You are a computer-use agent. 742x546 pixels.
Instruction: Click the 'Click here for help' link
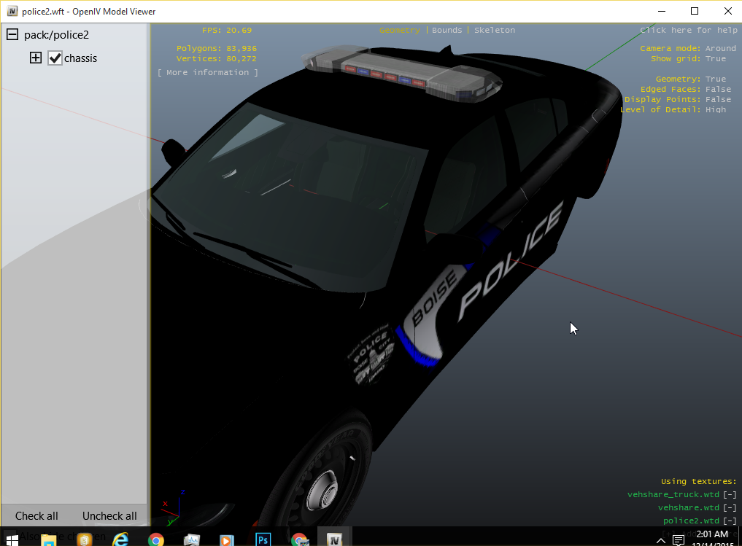coord(688,31)
